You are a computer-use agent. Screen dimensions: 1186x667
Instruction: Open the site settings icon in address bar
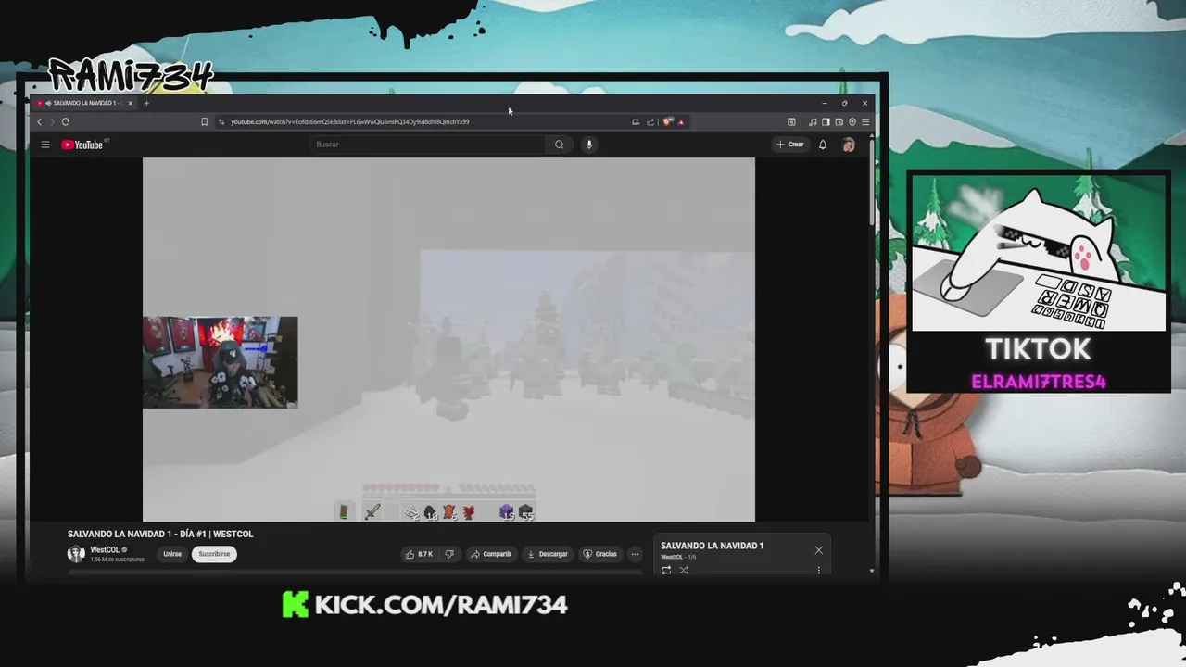coord(221,121)
